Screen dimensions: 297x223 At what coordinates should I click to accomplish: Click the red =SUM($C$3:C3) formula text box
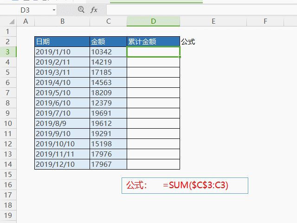(185, 185)
